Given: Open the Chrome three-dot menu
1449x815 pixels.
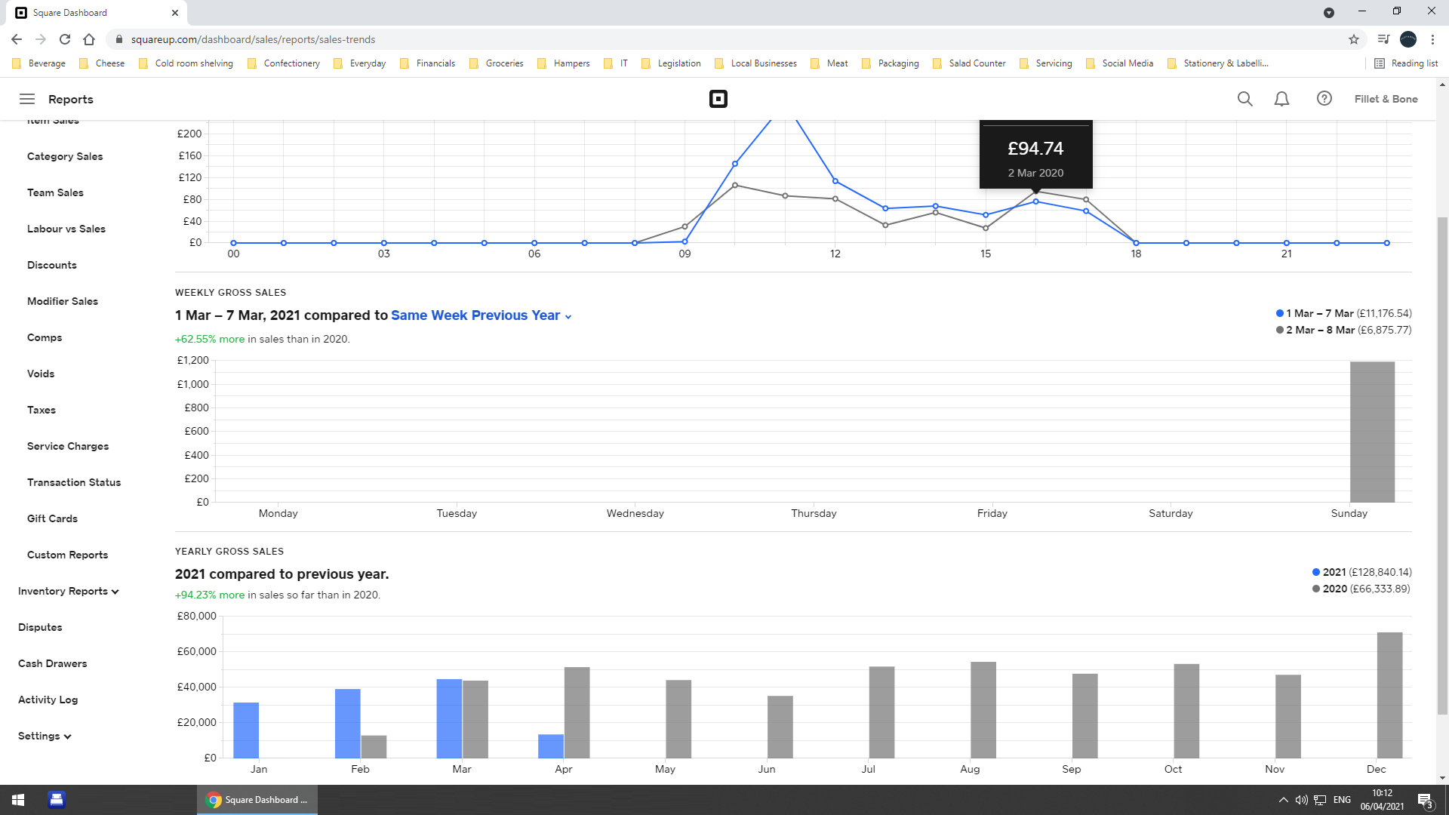Looking at the screenshot, I should pyautogui.click(x=1432, y=39).
